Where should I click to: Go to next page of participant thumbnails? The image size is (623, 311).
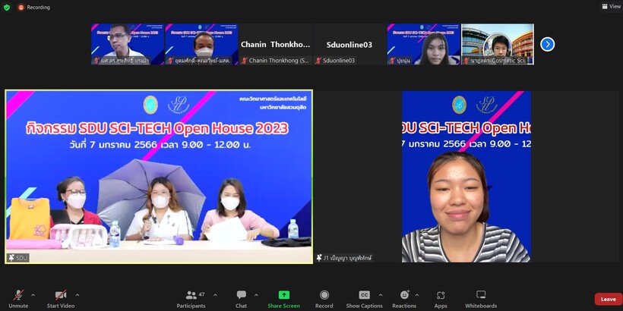pyautogui.click(x=548, y=45)
